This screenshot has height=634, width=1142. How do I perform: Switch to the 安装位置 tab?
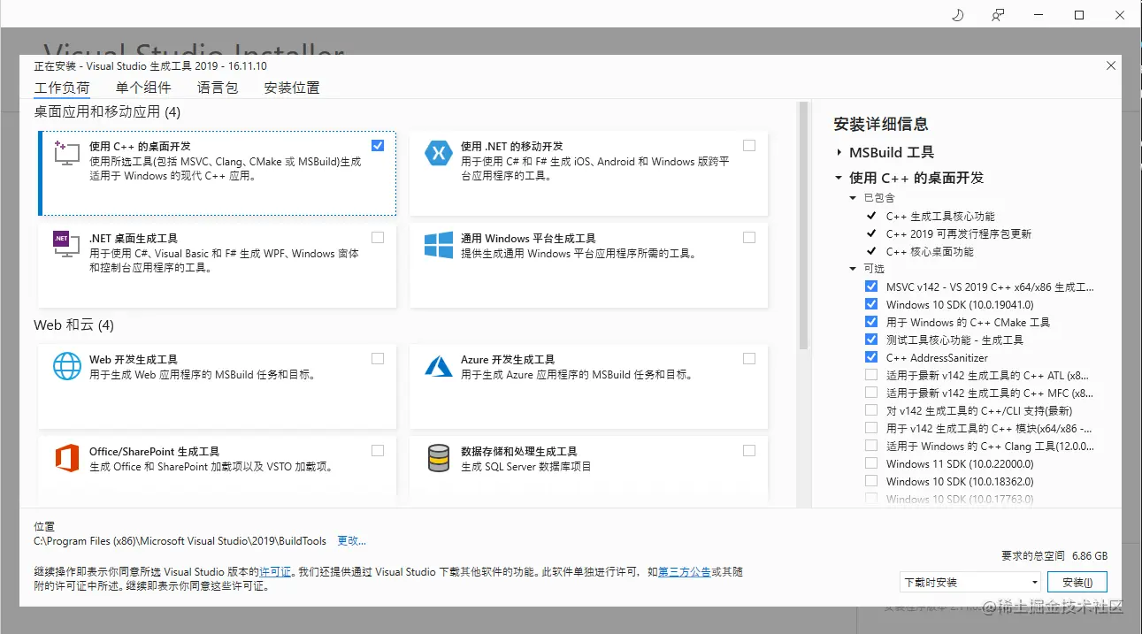[292, 88]
